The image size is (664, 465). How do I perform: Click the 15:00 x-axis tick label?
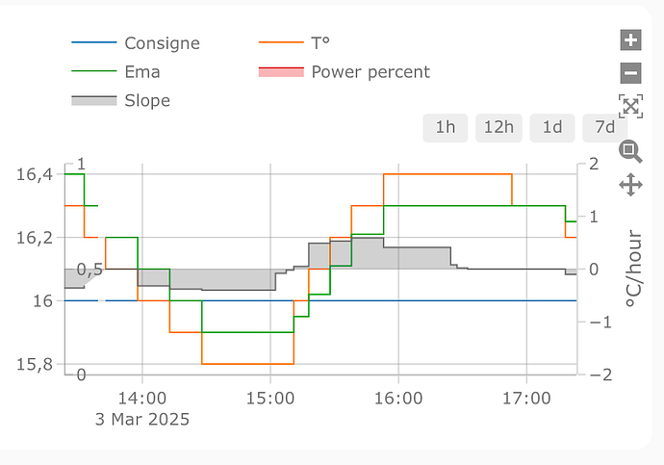270,397
